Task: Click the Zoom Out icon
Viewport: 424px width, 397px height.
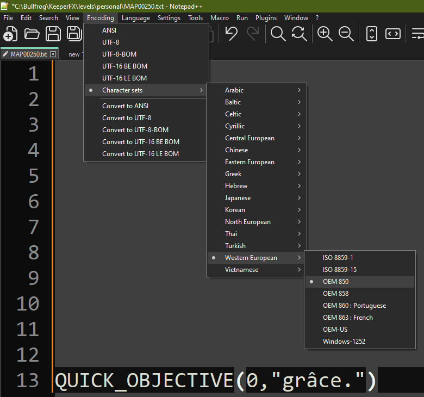Action: pyautogui.click(x=346, y=34)
